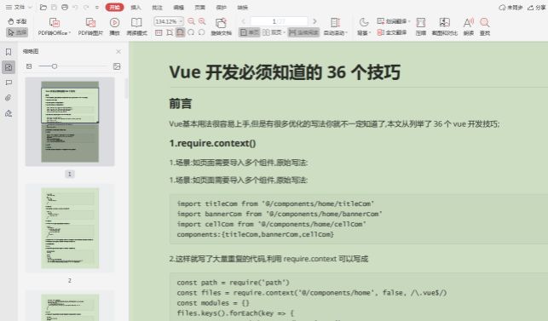This screenshot has width=548, height=321.
Task: Click the thumbnail panel vertical scrollbar
Action: point(126,88)
